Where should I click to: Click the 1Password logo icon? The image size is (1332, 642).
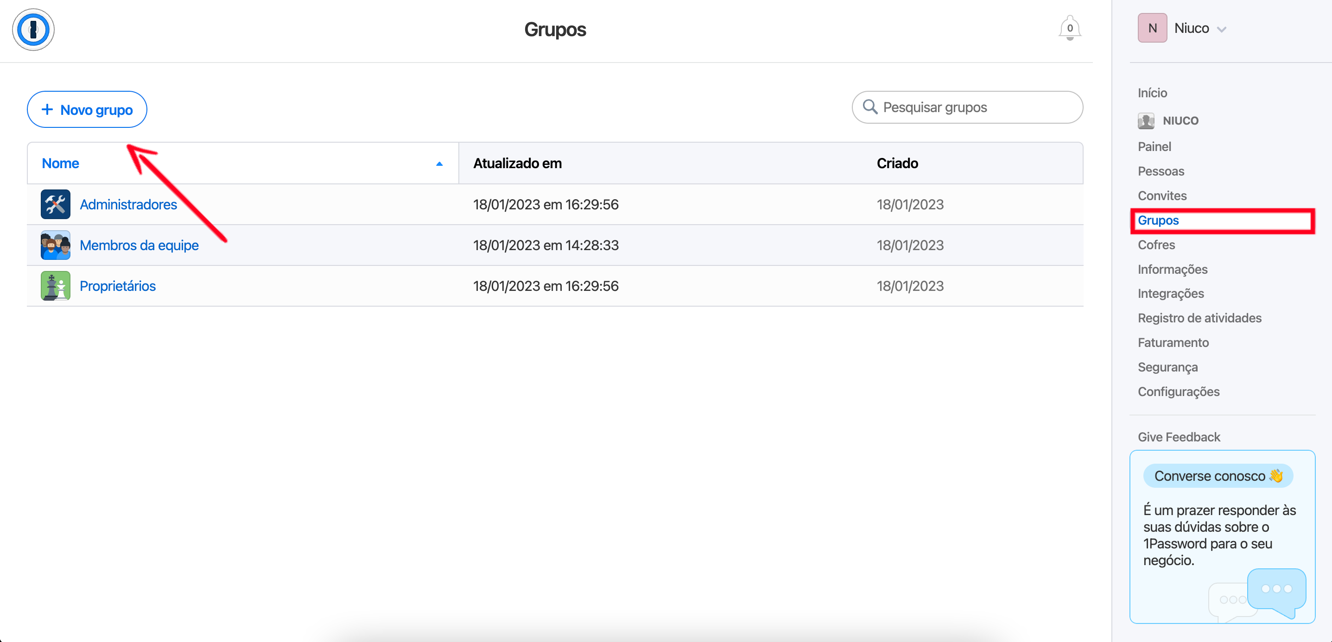click(33, 30)
